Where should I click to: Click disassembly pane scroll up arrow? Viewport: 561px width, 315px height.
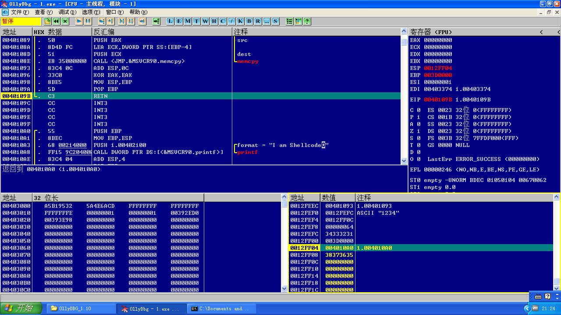tap(404, 32)
